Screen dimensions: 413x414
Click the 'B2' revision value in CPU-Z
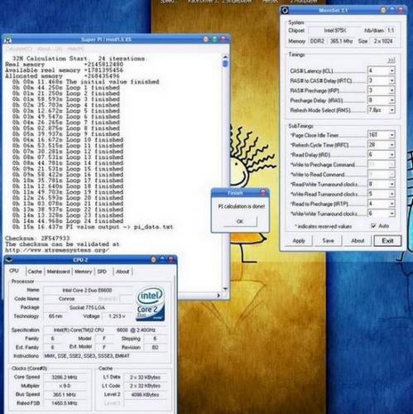coord(155,348)
